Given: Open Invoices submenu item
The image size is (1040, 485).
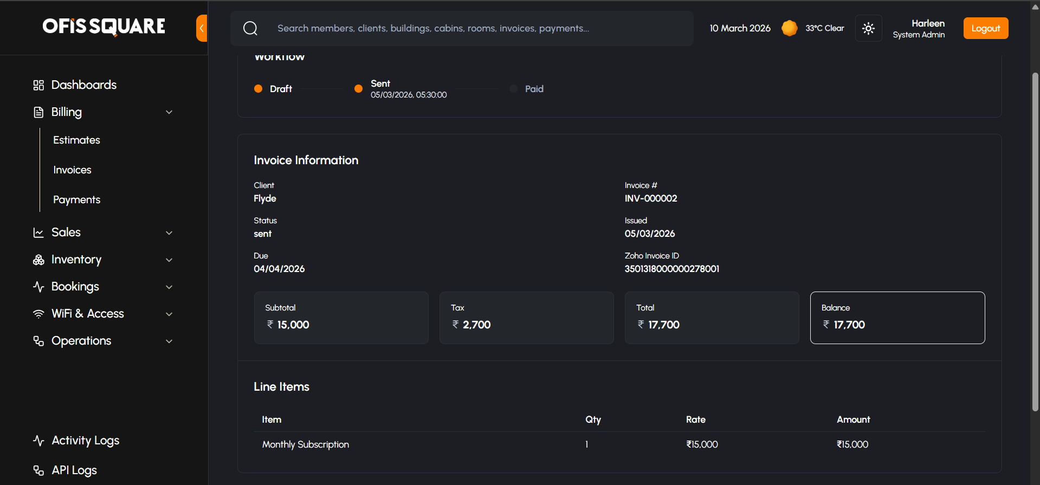Looking at the screenshot, I should [x=72, y=170].
